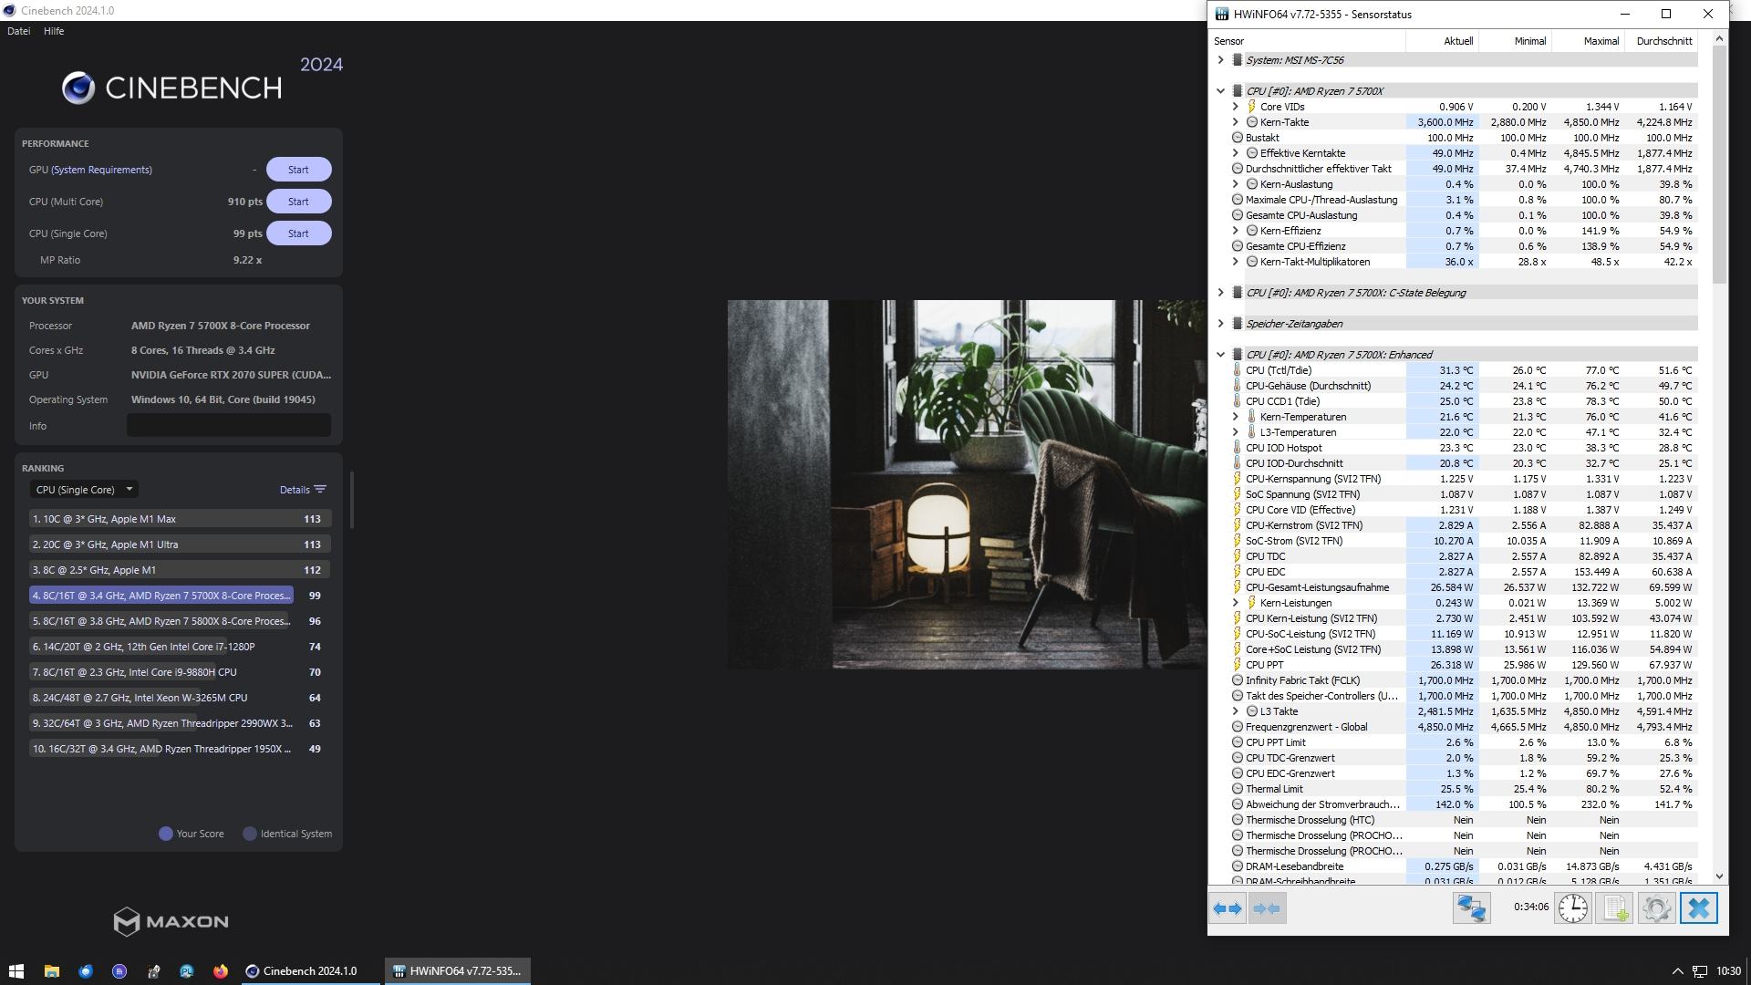
Task: Select the Intel Core i7-1280P ranking entry
Action: coord(180,647)
